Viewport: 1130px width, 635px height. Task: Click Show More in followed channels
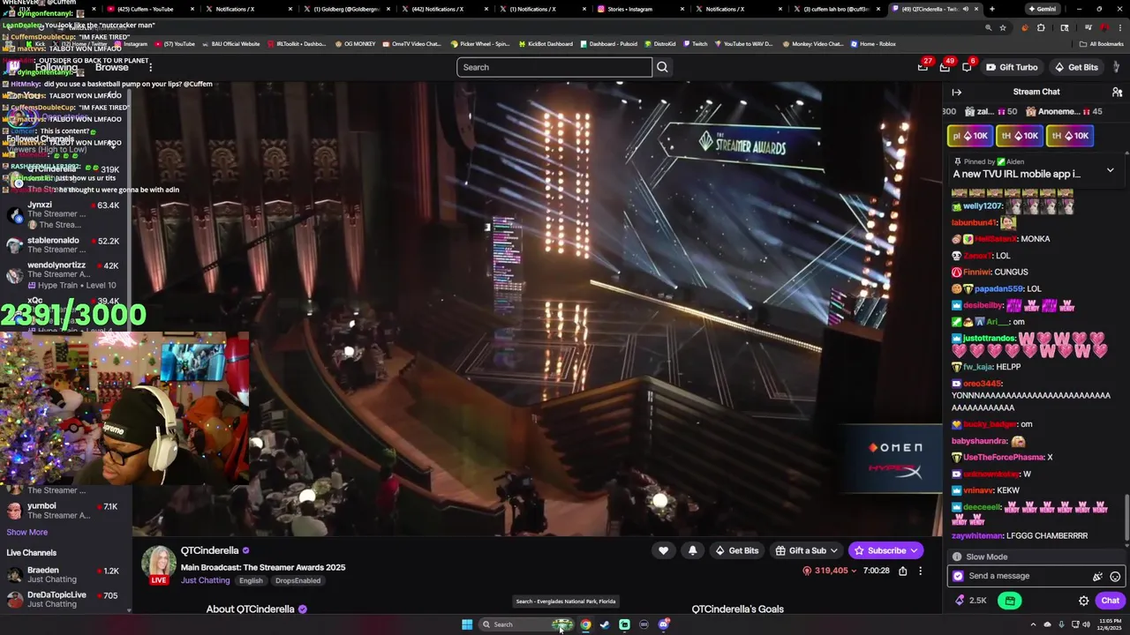click(27, 532)
